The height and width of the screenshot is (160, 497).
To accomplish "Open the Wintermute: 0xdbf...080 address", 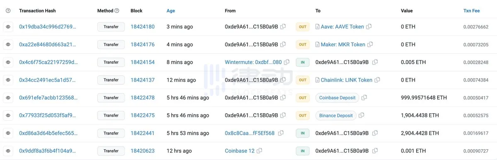I will point(253,62).
